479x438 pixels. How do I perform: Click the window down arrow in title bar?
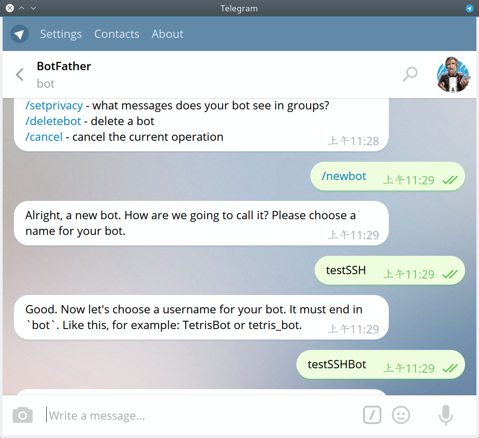[33, 8]
